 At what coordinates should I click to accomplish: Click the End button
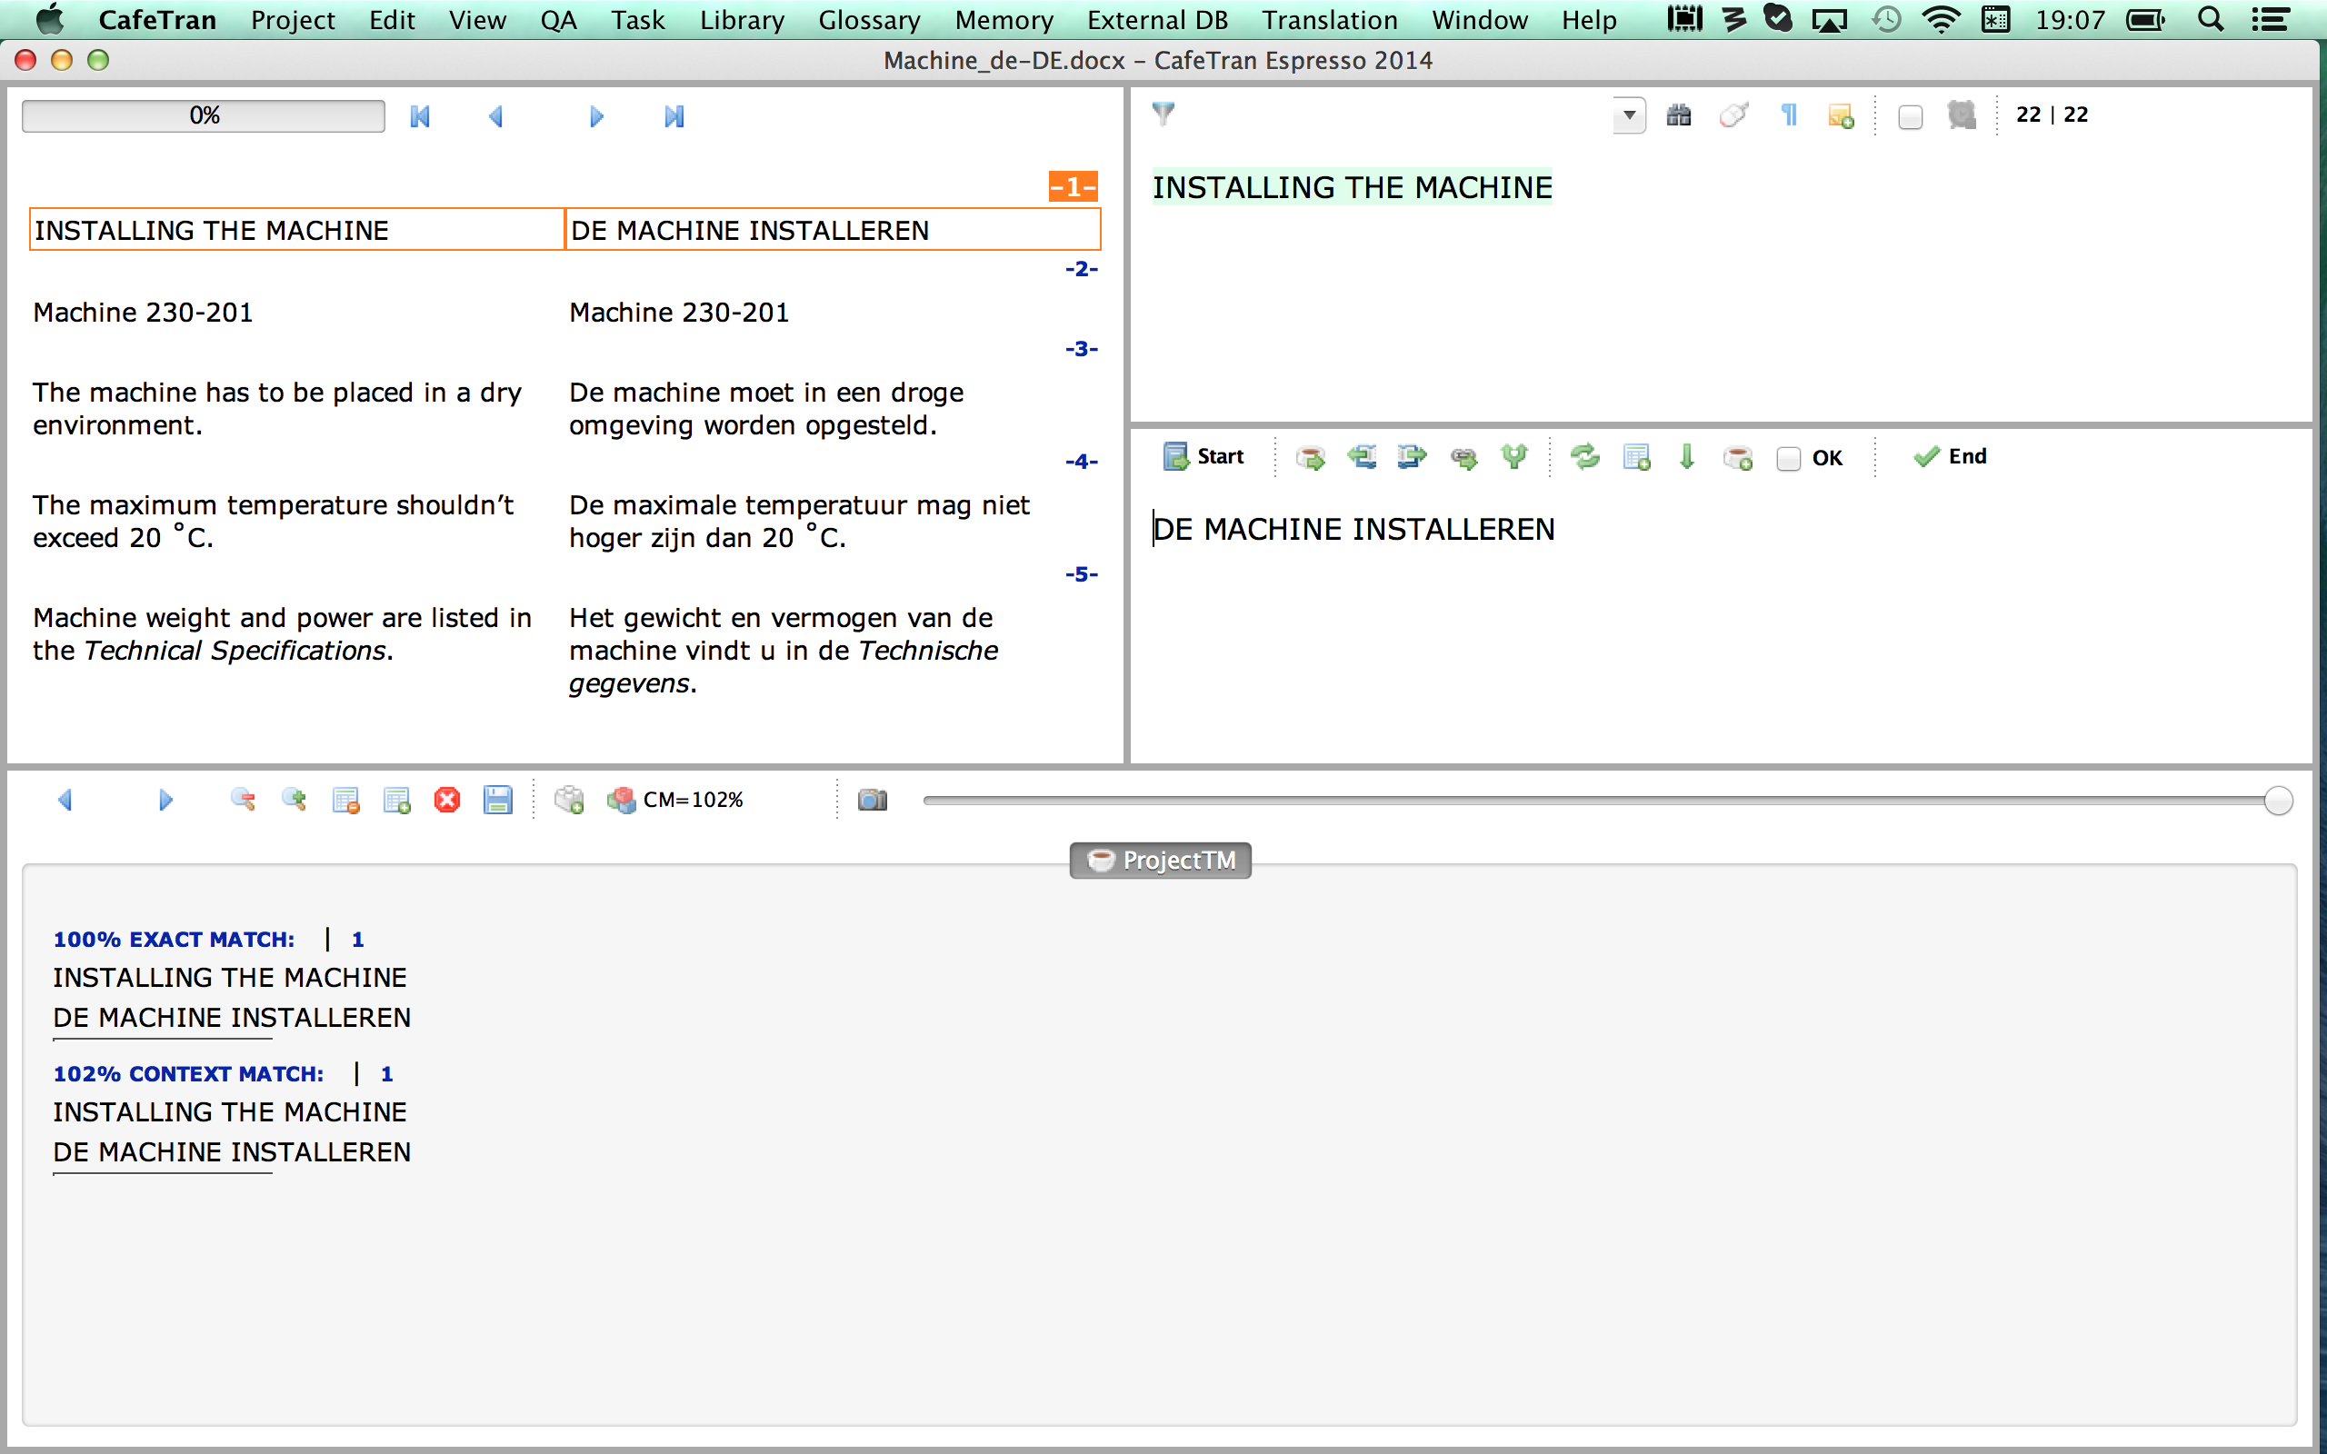coord(1950,457)
